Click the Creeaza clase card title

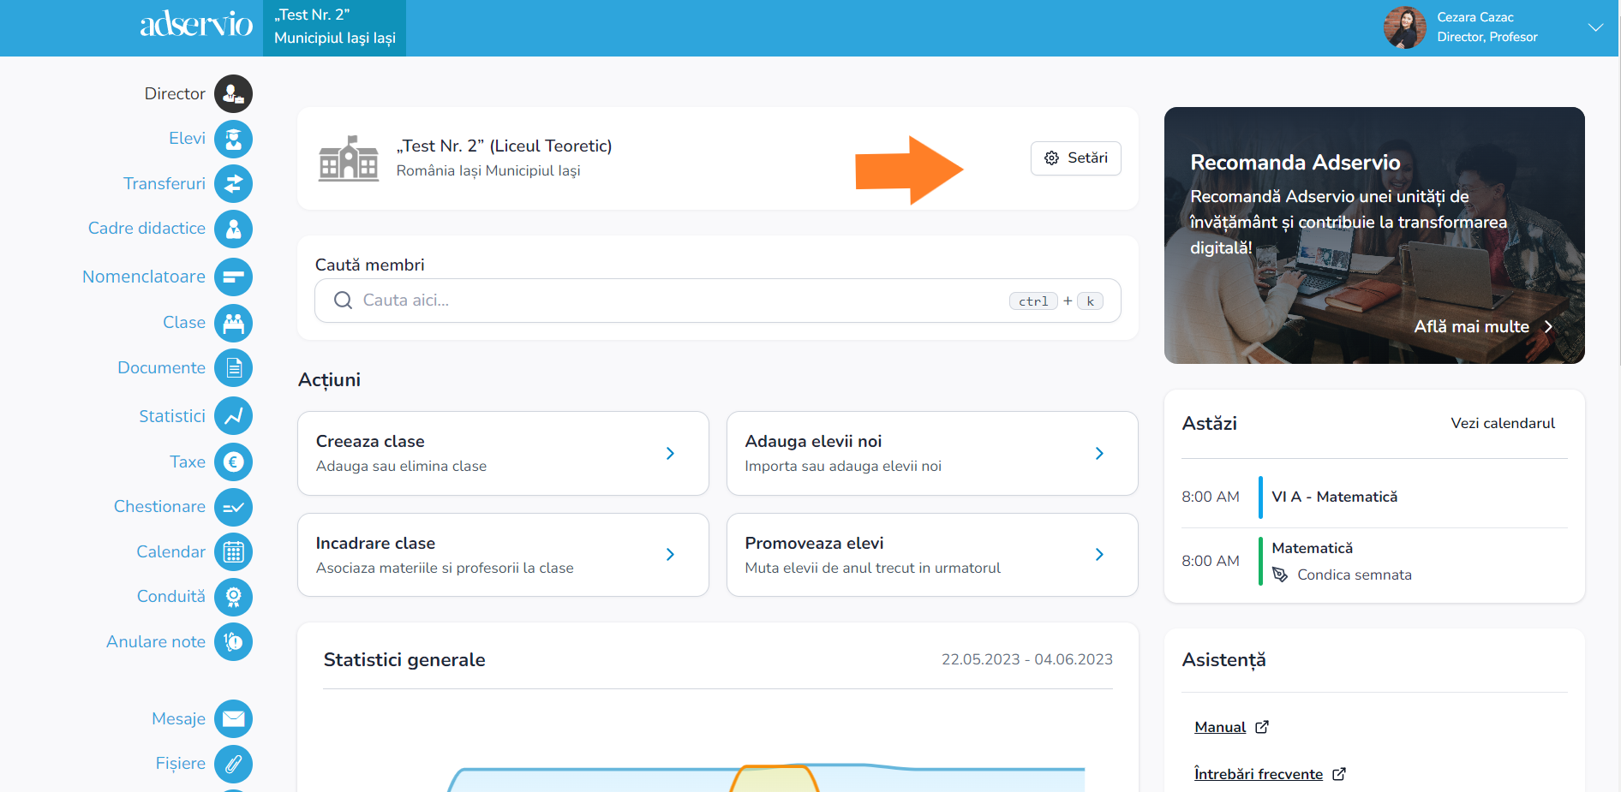[x=370, y=441]
